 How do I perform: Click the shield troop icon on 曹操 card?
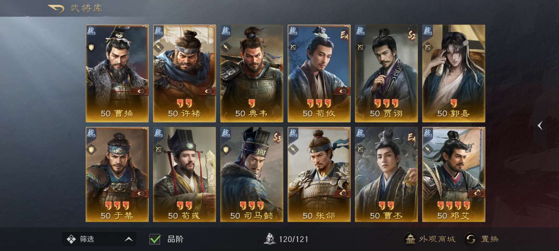point(92,47)
